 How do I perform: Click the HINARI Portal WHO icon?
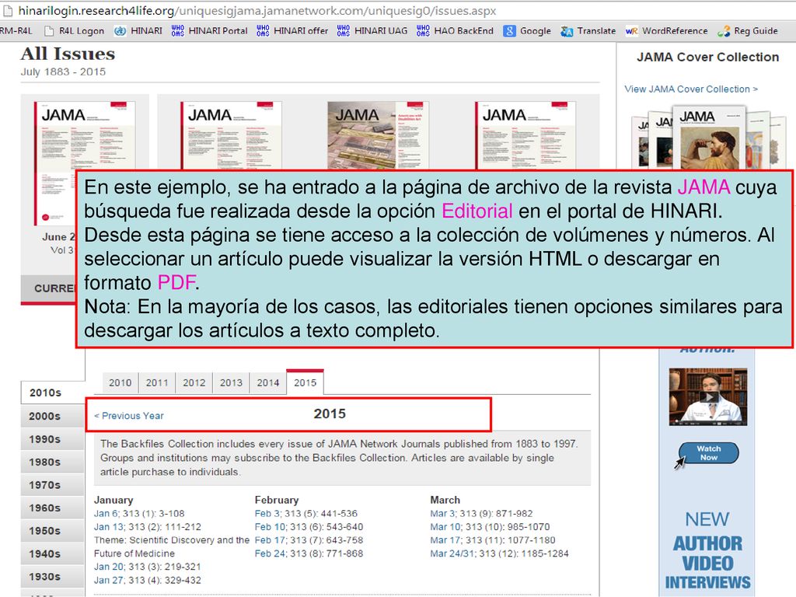[x=178, y=31]
